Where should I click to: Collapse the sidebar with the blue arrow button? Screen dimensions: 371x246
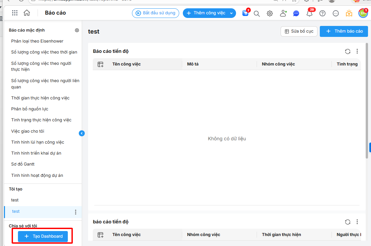click(x=82, y=133)
